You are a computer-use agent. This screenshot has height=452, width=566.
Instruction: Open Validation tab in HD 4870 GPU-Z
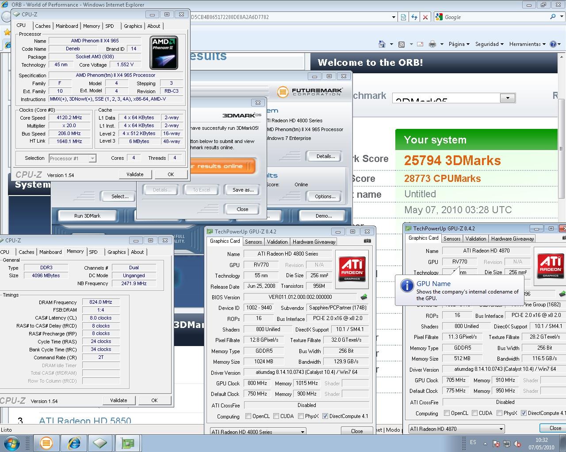point(476,238)
